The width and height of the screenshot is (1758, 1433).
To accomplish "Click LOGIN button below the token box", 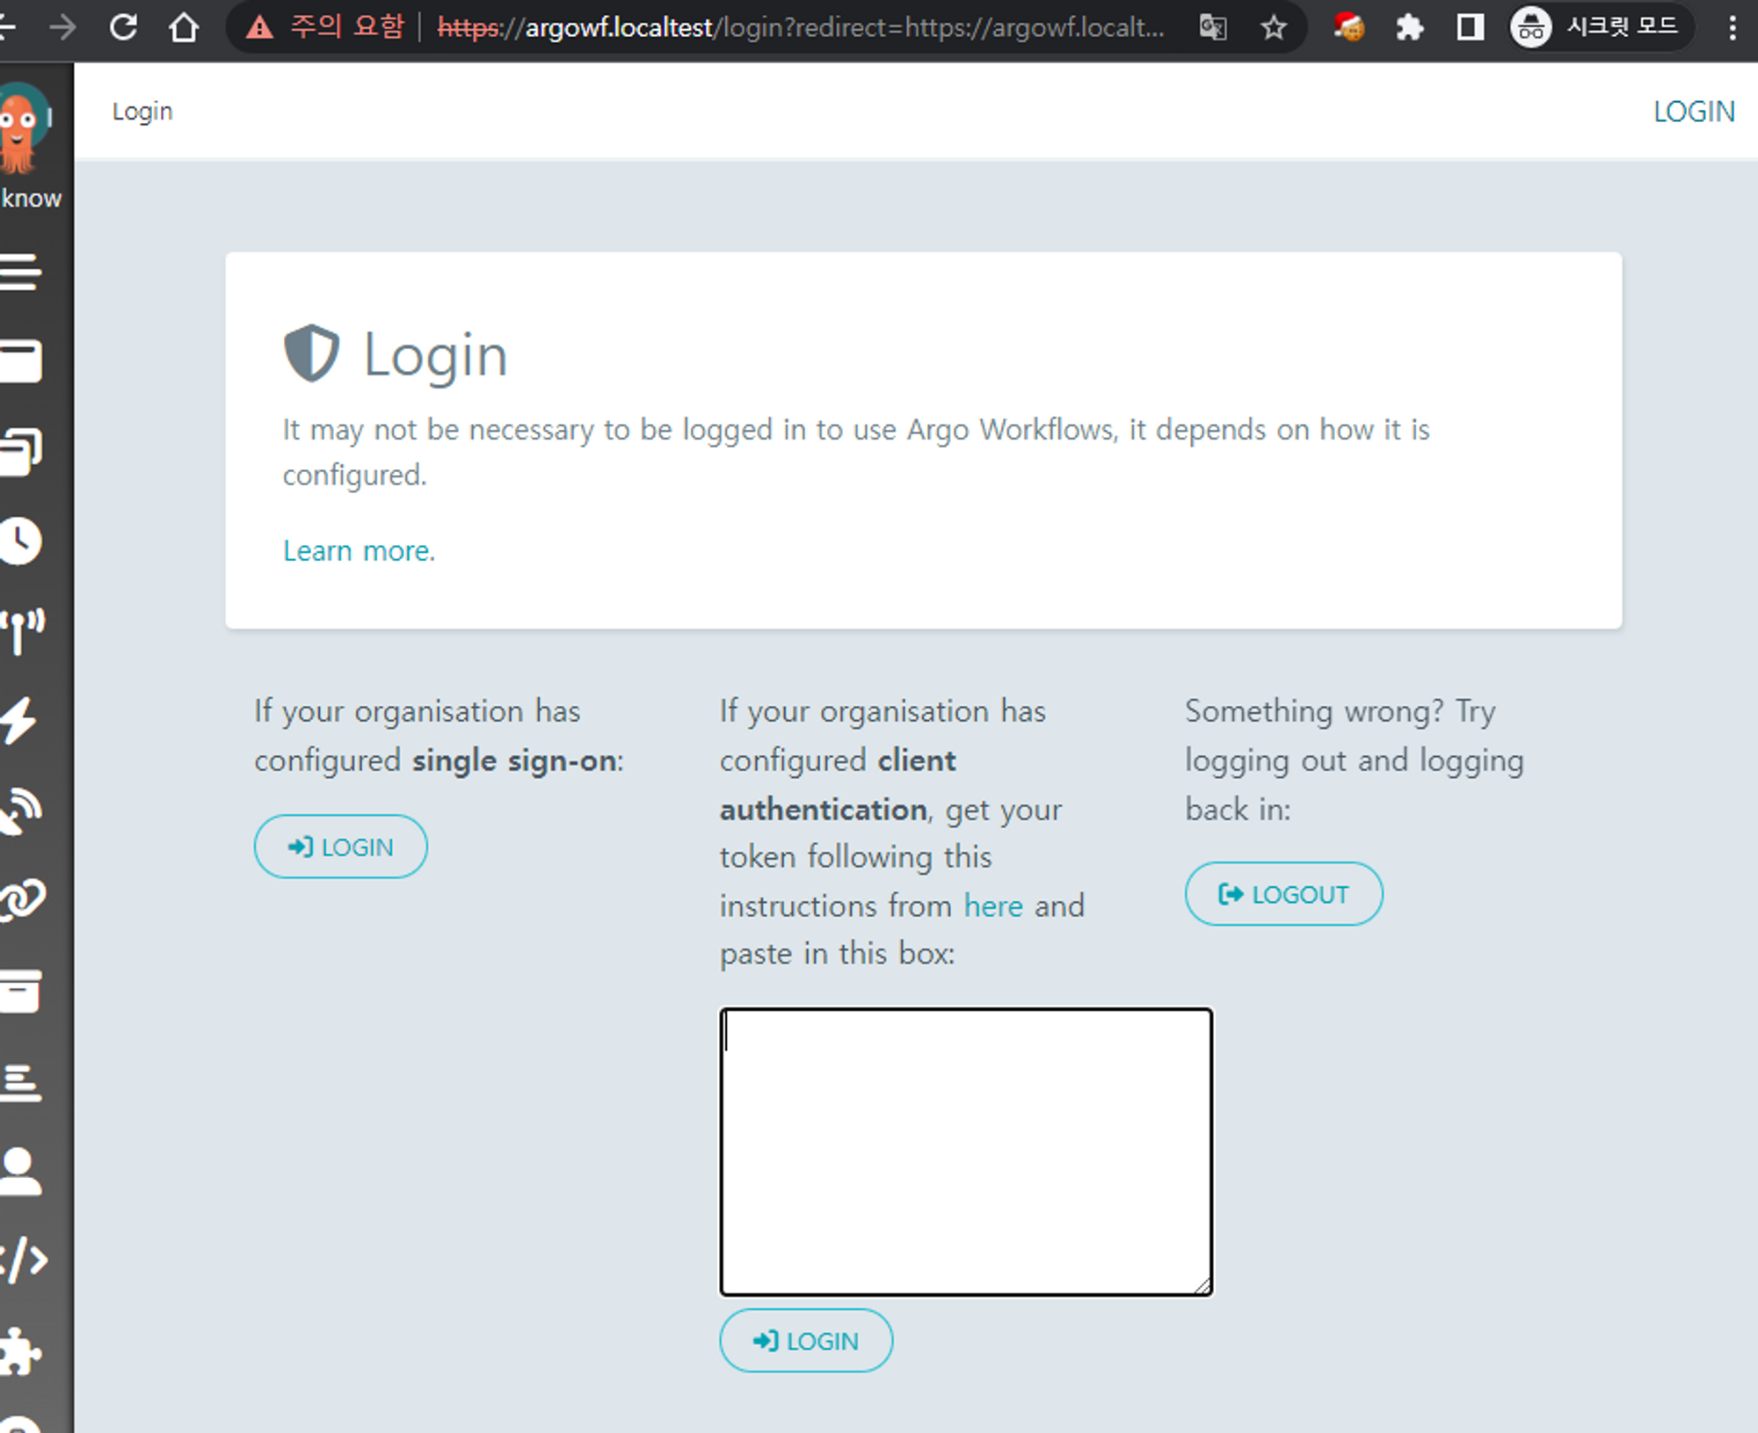I will (x=805, y=1341).
